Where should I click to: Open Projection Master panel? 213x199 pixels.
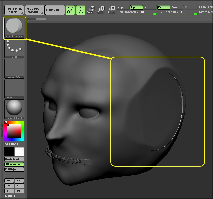14,10
